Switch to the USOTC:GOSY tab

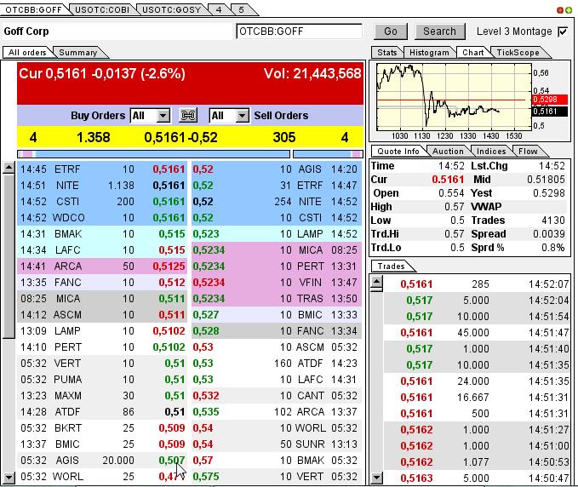(171, 9)
